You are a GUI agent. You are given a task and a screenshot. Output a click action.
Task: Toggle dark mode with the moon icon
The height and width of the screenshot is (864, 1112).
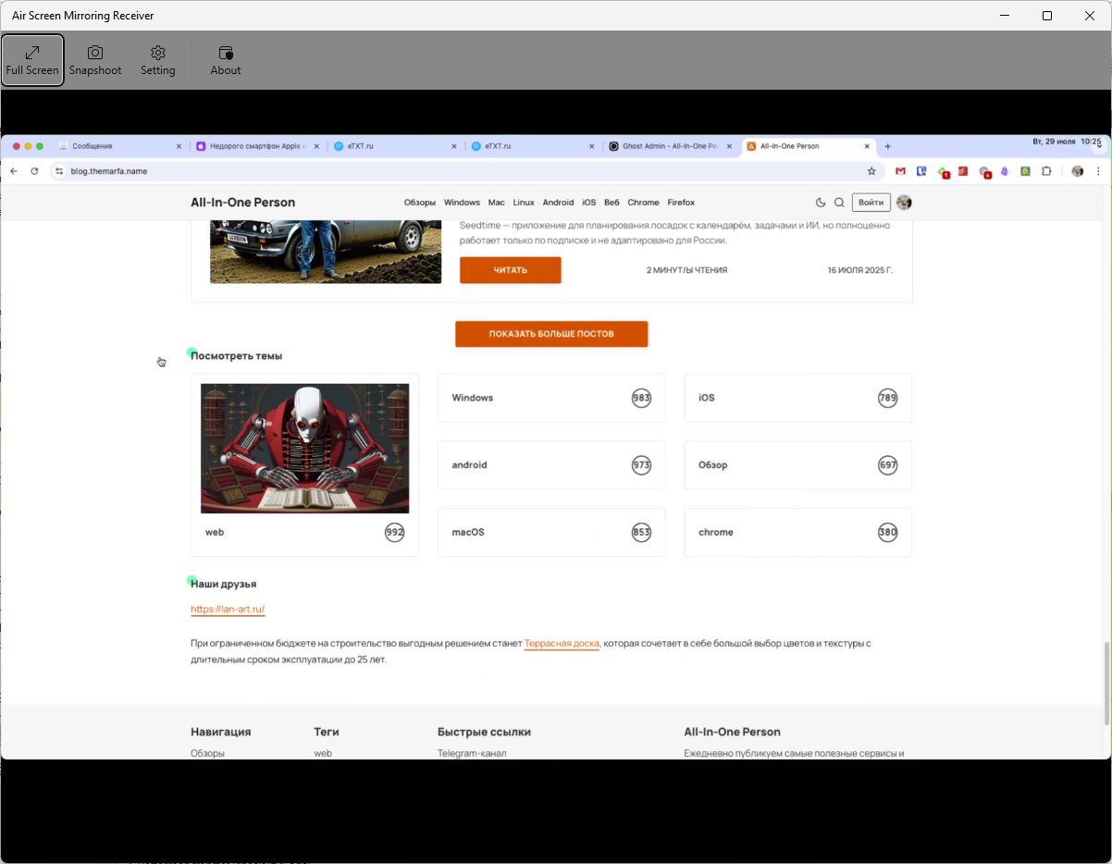[821, 203]
